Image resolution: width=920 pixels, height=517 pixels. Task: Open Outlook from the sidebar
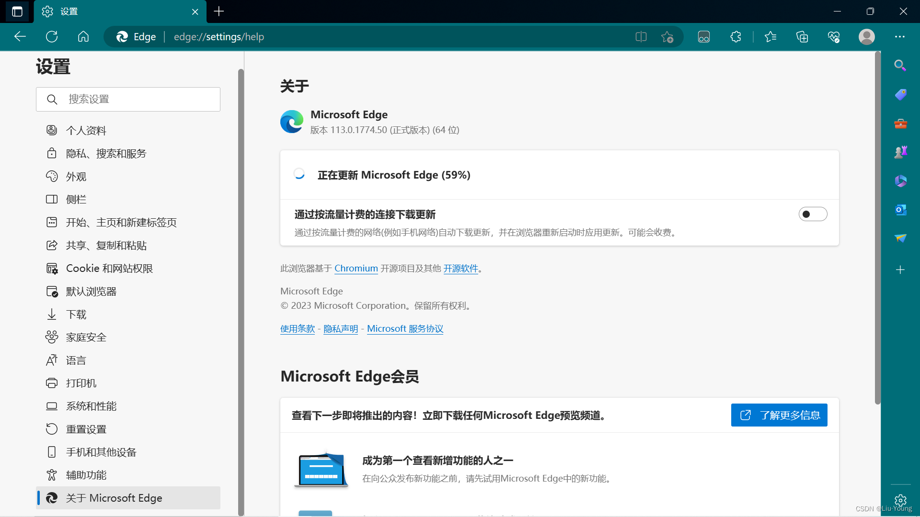[x=901, y=210]
